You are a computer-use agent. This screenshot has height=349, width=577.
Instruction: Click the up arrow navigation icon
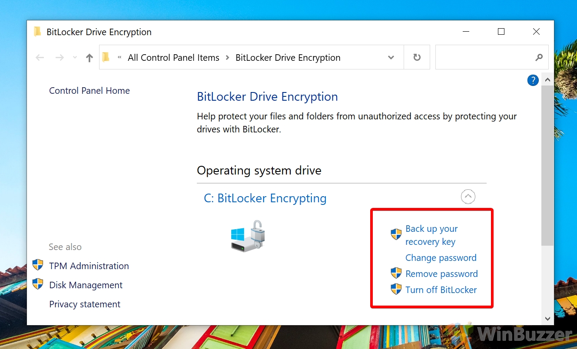click(89, 57)
